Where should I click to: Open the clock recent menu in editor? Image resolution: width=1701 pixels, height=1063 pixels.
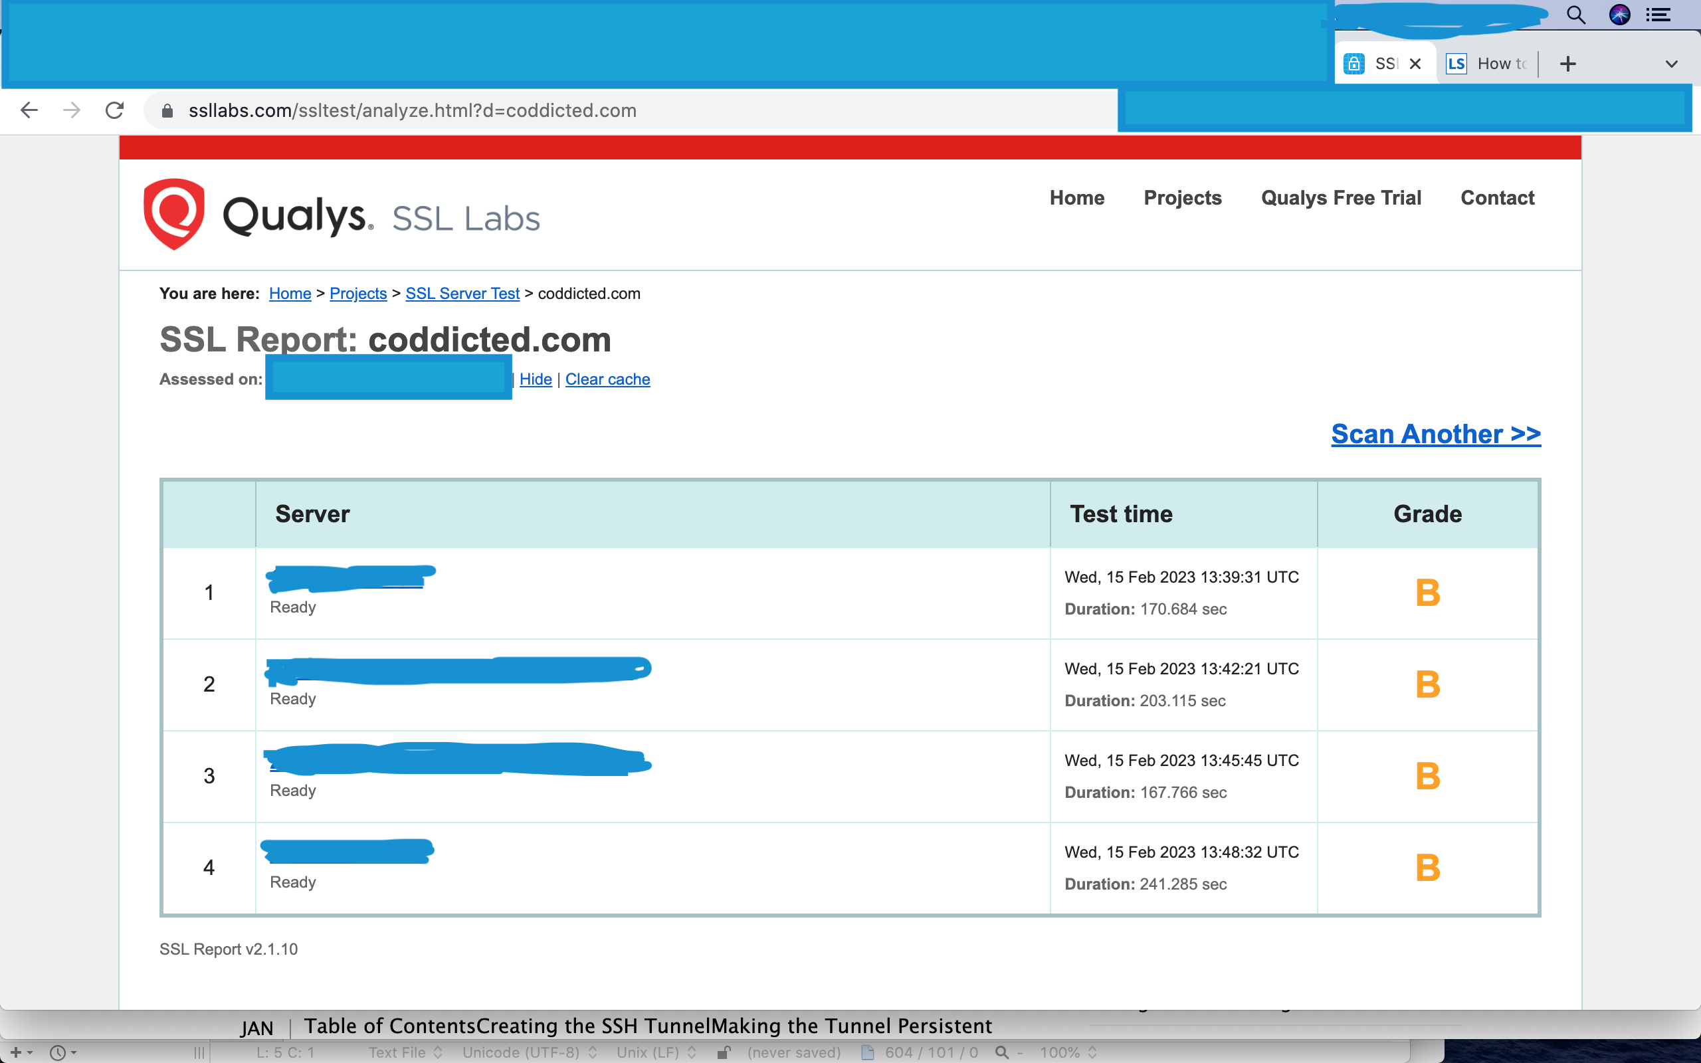point(63,1052)
